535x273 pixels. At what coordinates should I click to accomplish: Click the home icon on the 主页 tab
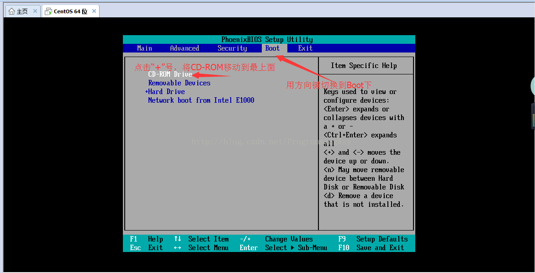tap(12, 11)
